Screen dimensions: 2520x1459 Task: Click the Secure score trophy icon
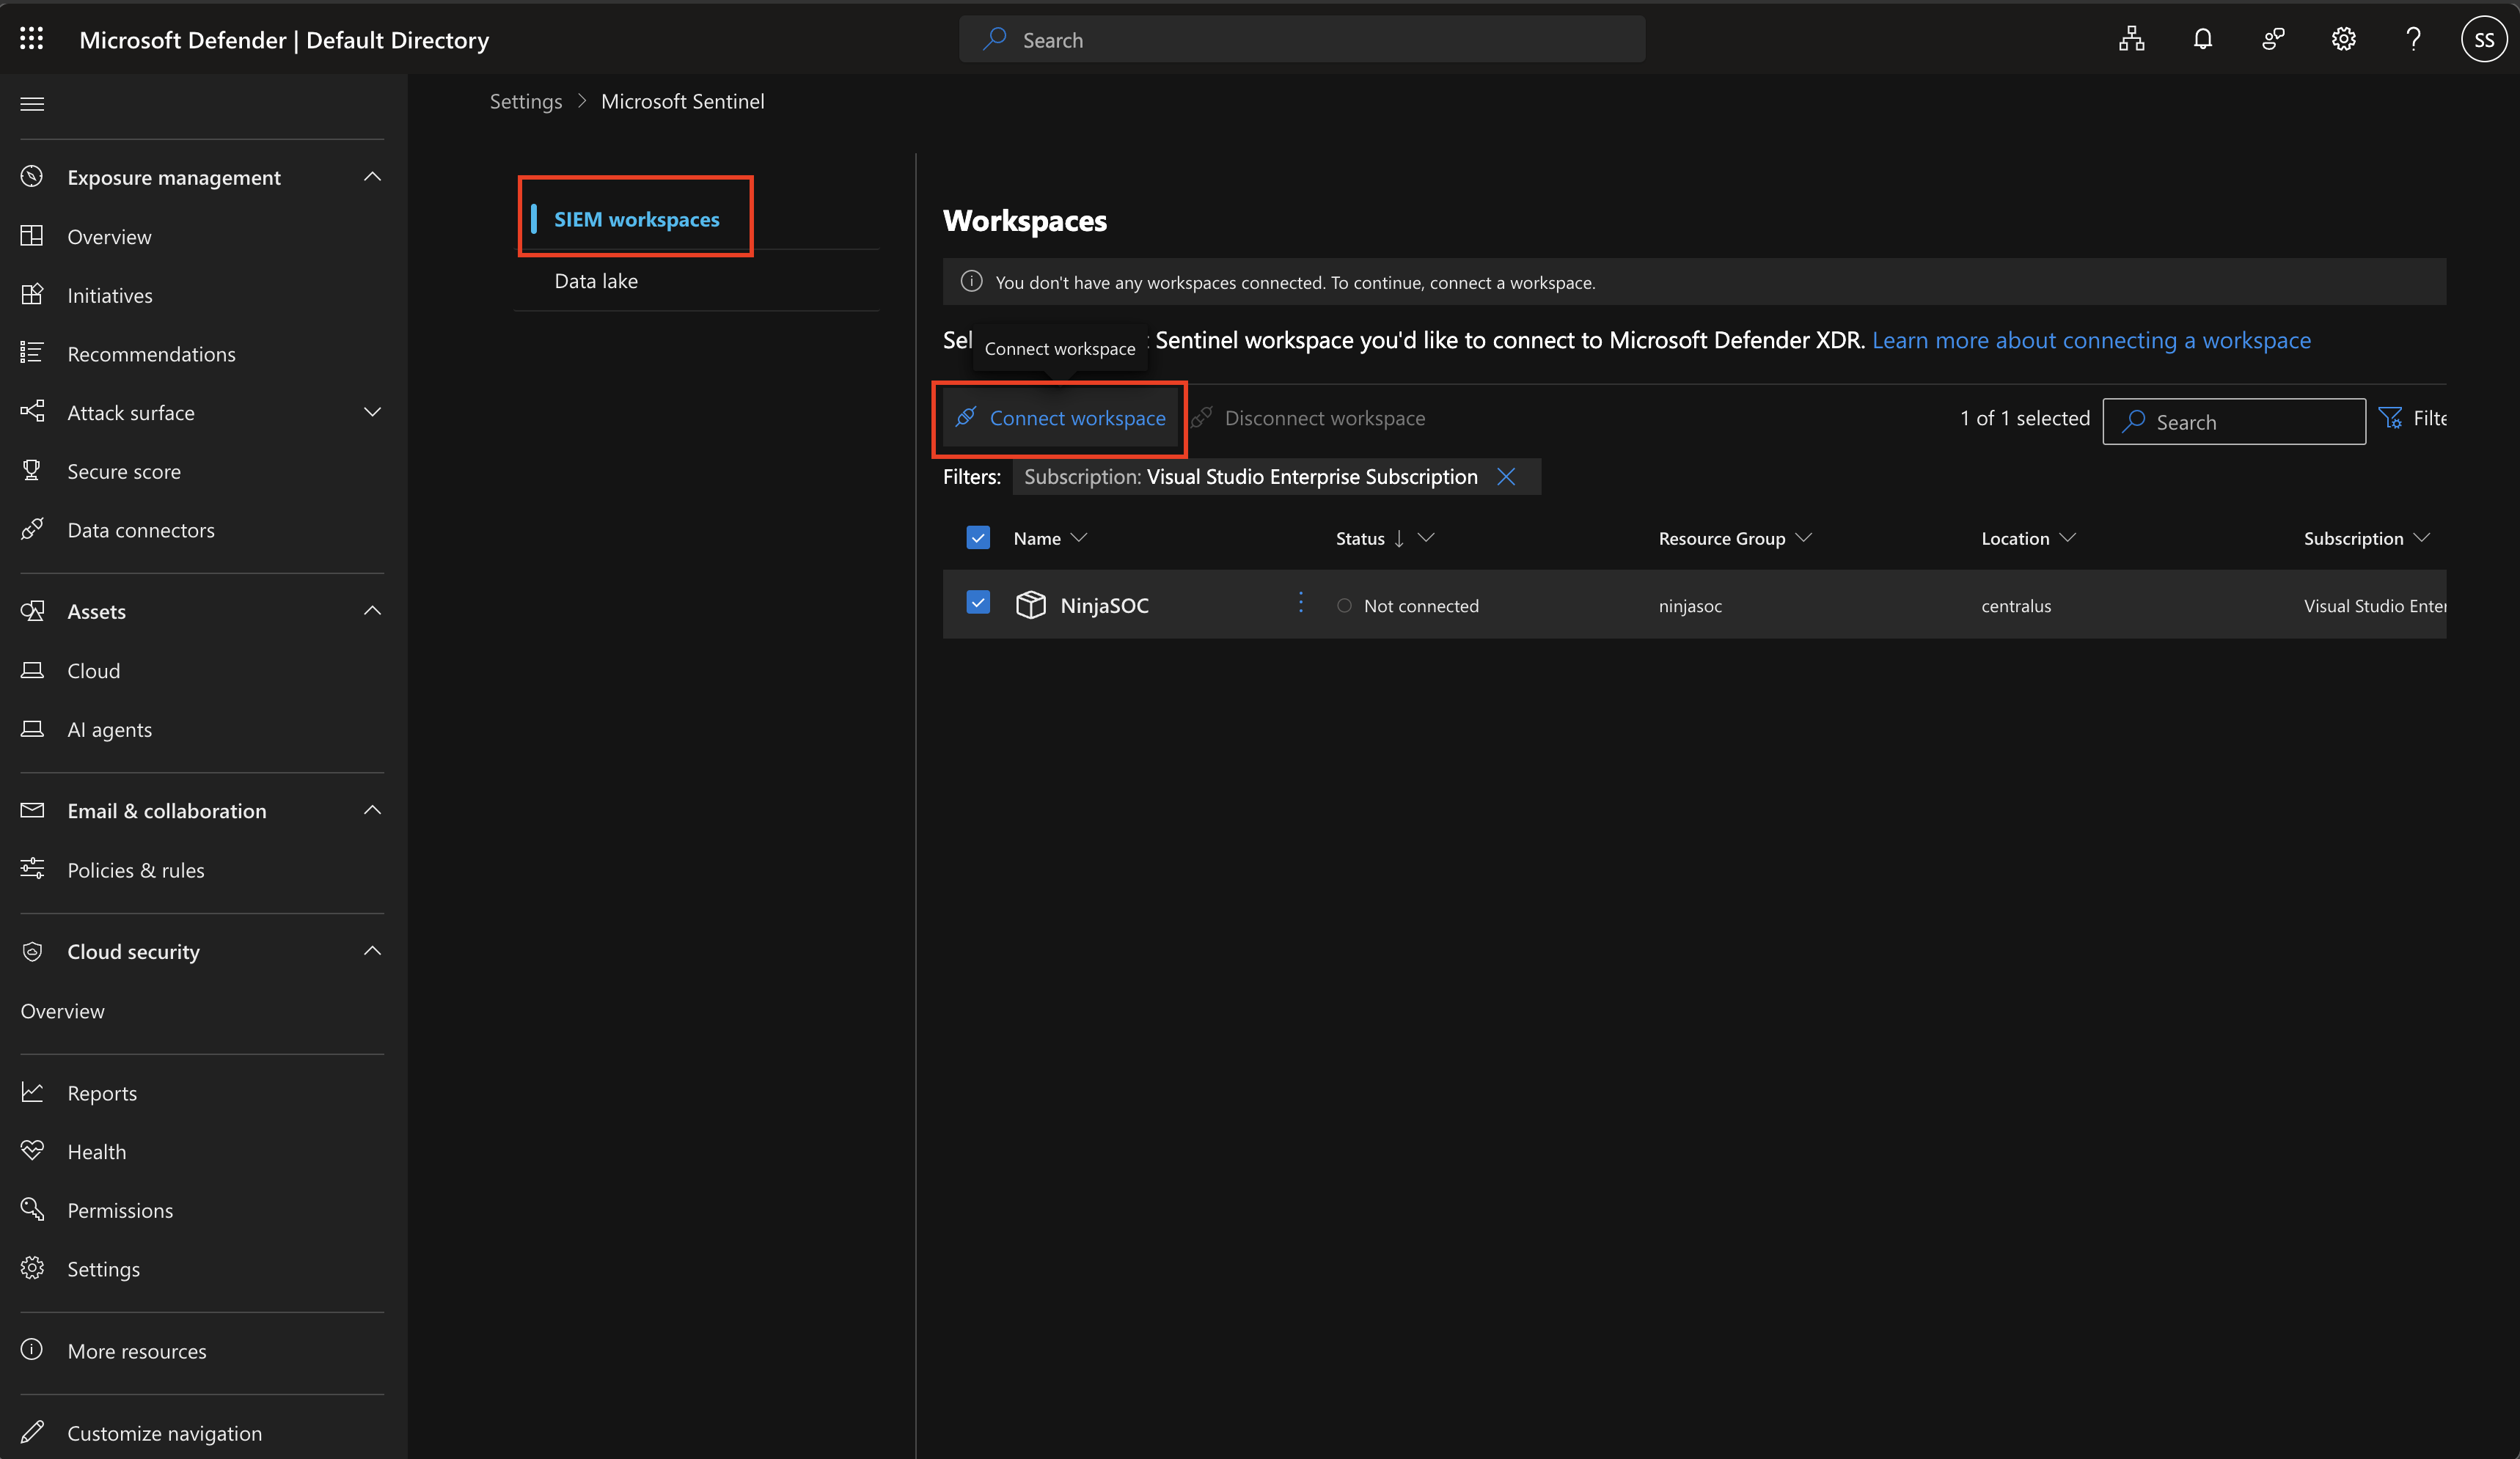coord(32,471)
